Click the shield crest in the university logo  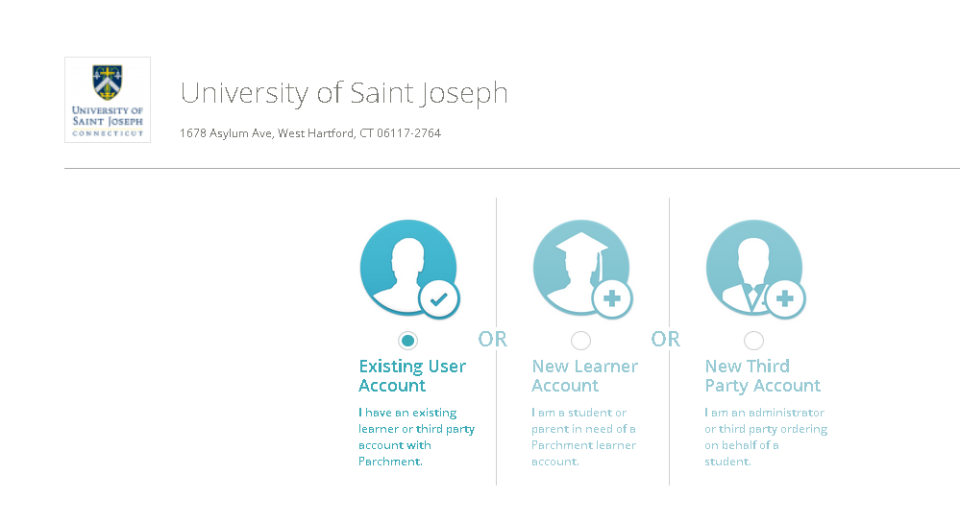(107, 82)
